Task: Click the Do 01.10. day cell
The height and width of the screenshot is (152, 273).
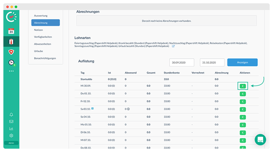Action: 85,94
